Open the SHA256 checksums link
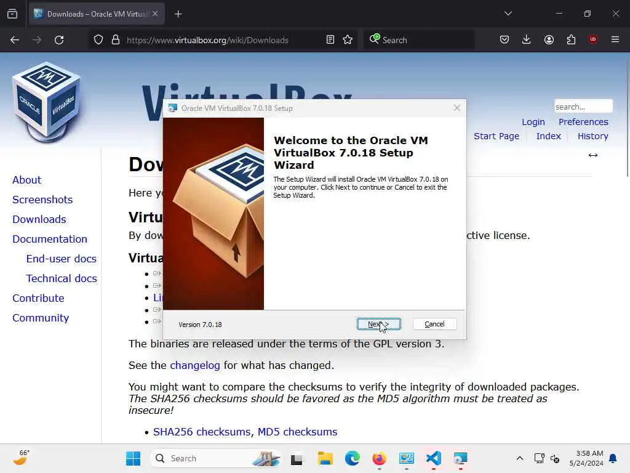The width and height of the screenshot is (630, 473). click(x=203, y=432)
